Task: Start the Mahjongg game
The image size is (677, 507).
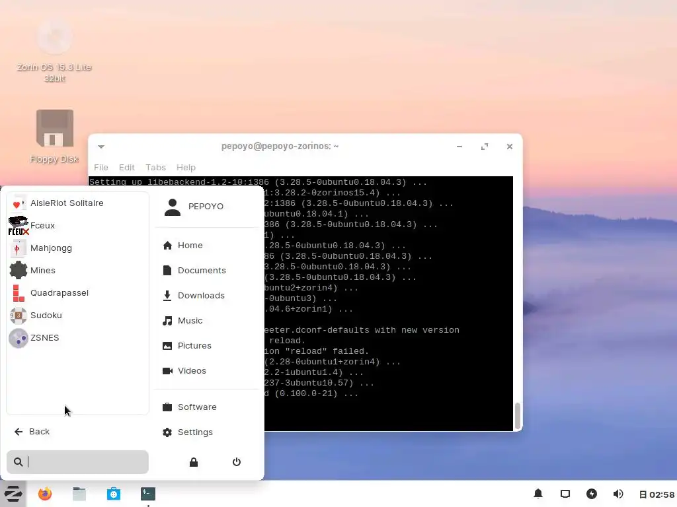Action: [x=78, y=248]
